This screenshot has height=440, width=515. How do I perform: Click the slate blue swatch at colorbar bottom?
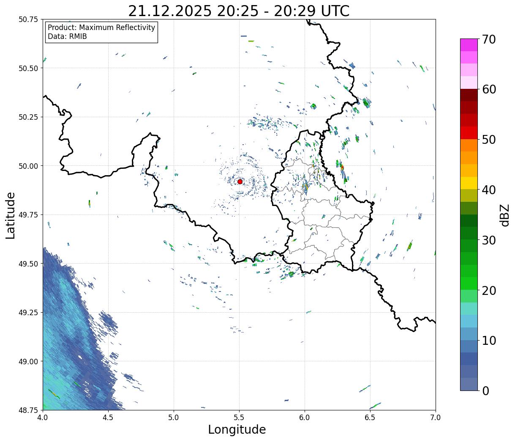click(469, 384)
